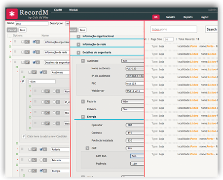Open the Domains tab
This screenshot has width=223, height=180.
[x=170, y=17]
